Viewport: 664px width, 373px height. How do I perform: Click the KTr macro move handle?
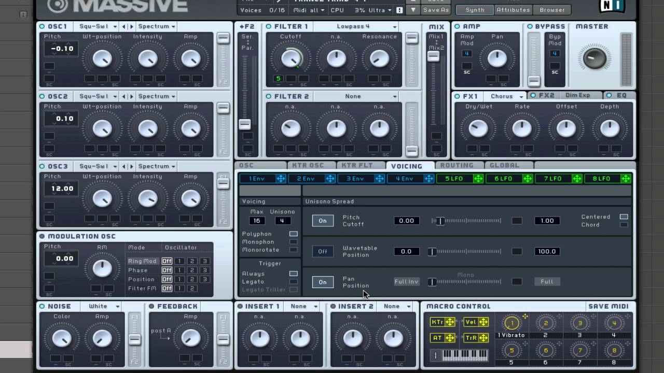pyautogui.click(x=450, y=322)
